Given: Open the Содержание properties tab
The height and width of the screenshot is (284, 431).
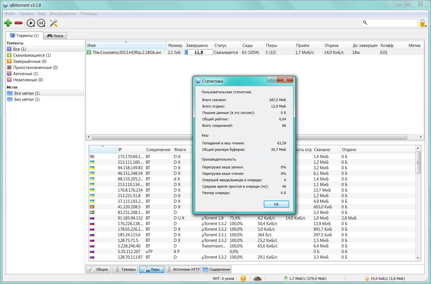Looking at the screenshot, I should [216, 269].
